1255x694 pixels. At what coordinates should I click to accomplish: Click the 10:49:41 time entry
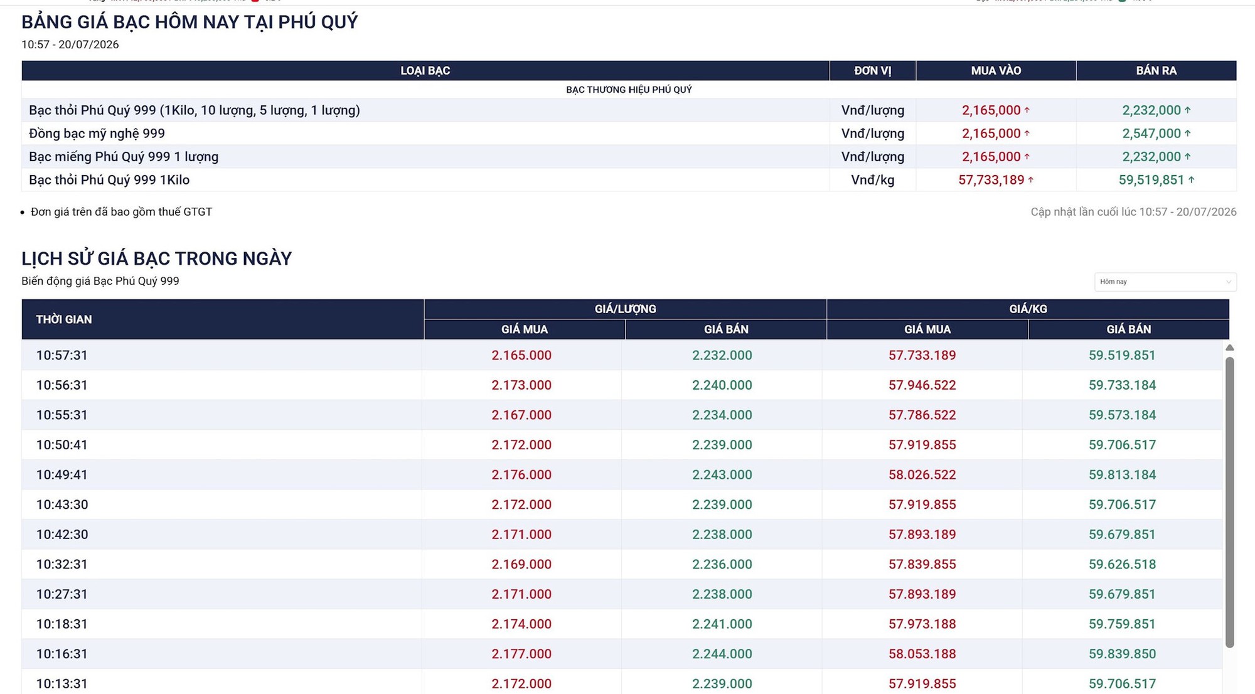[61, 475]
